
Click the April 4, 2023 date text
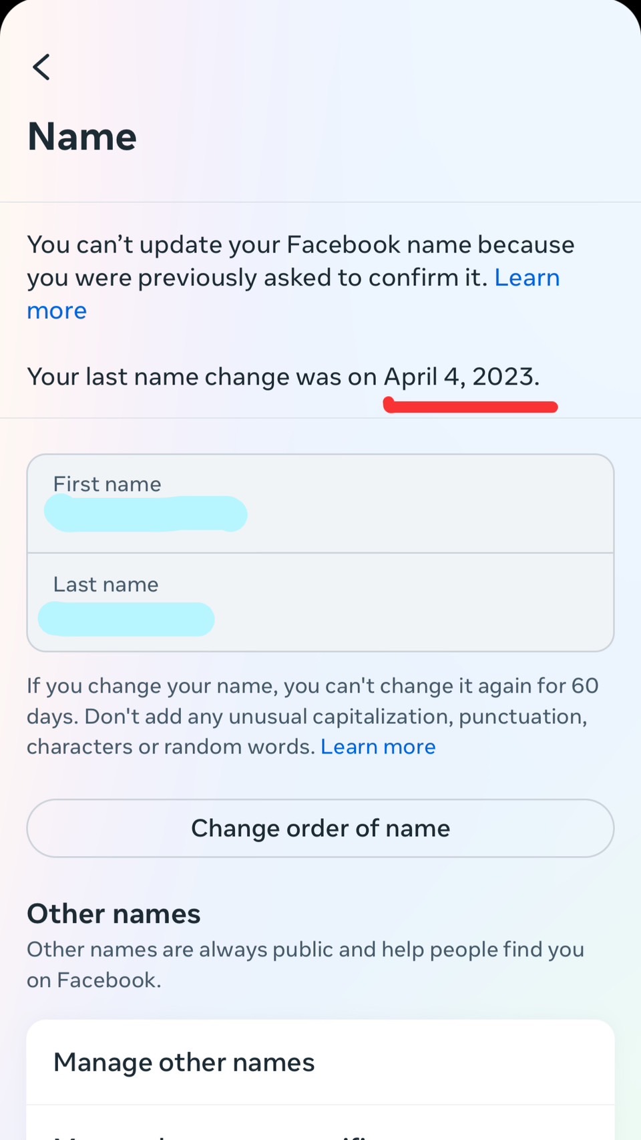461,377
